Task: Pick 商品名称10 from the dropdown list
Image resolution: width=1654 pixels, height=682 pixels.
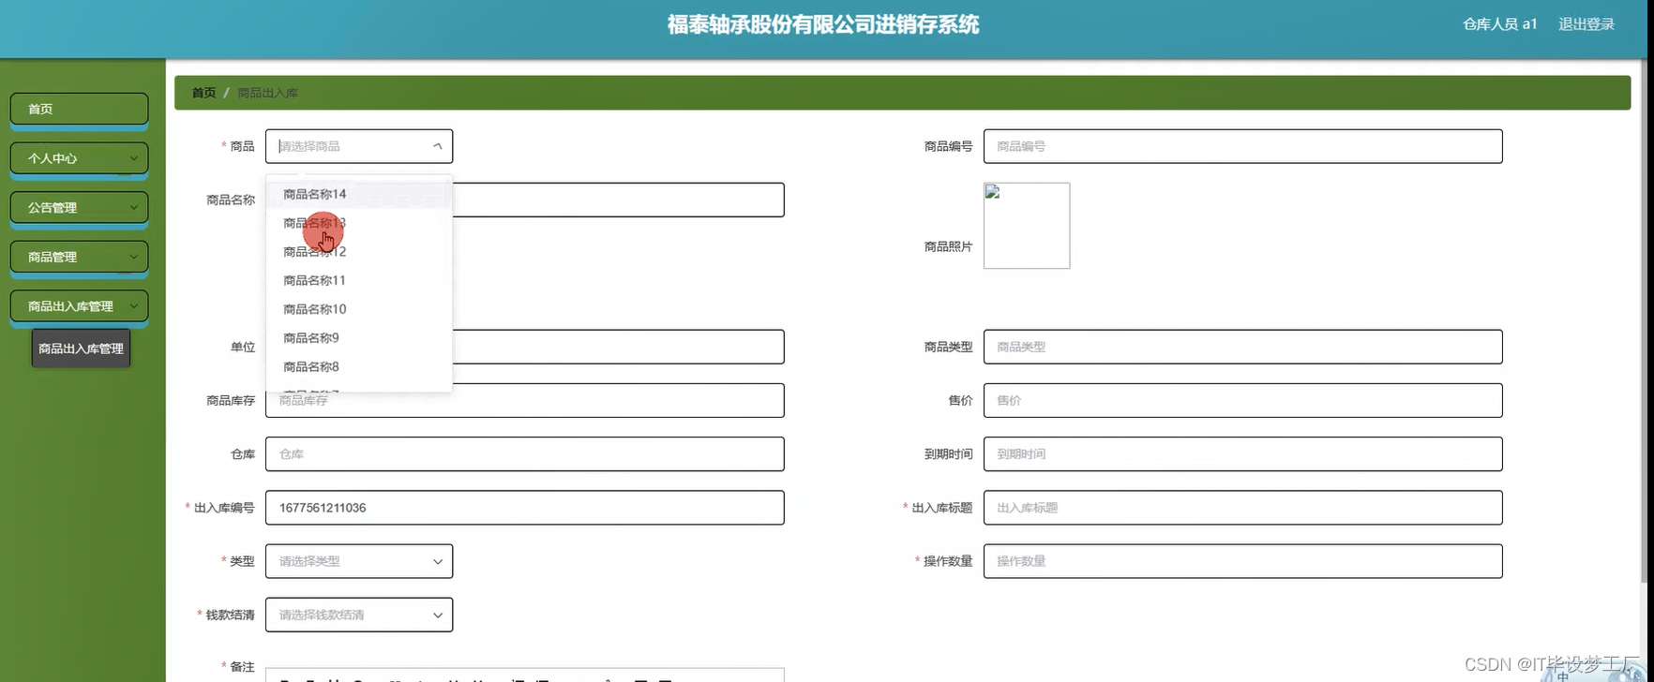Action: (x=359, y=309)
